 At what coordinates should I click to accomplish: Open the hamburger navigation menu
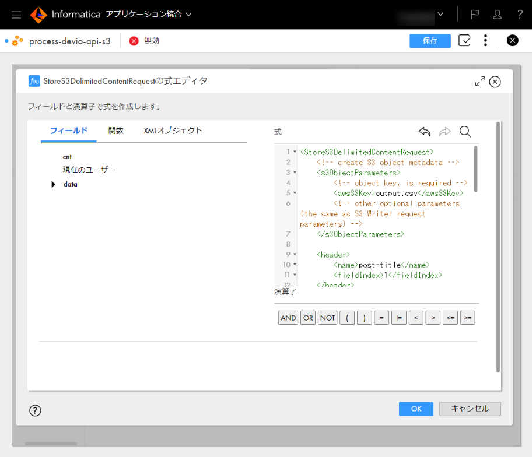click(16, 15)
